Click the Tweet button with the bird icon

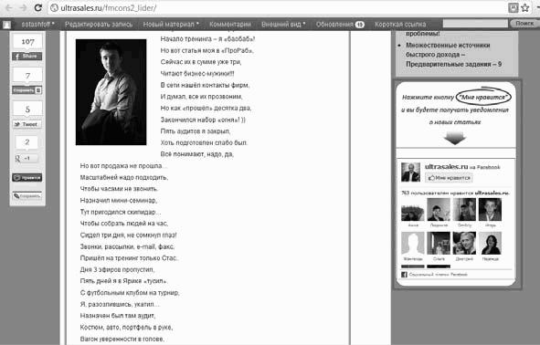(x=26, y=124)
